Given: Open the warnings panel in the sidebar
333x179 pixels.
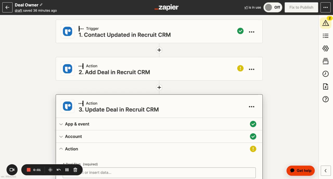Looking at the screenshot, I should [325, 23].
